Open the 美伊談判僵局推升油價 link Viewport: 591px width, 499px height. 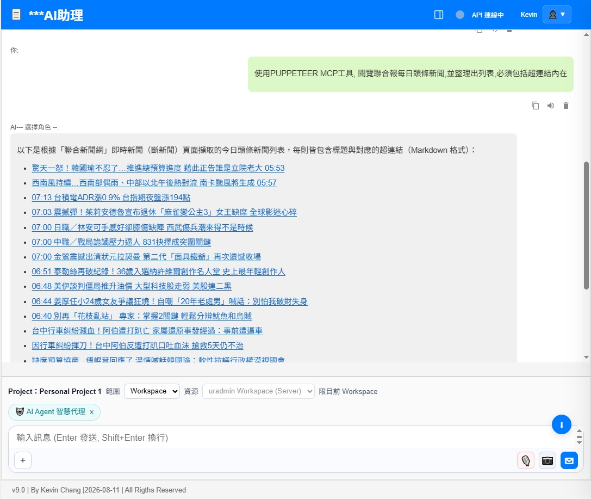click(131, 286)
